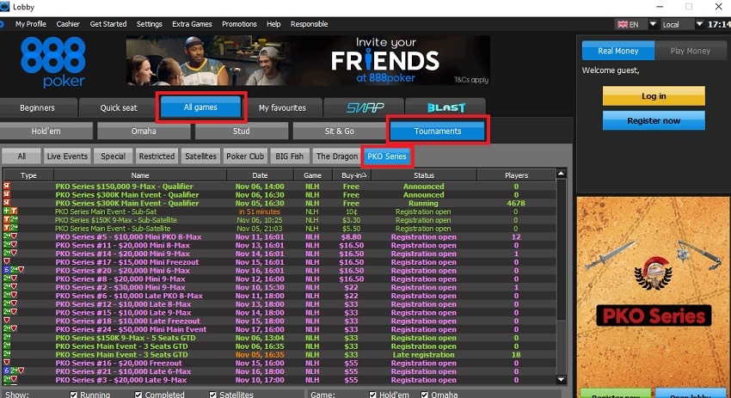Filter tournaments by The Dragon
731x398 pixels.
pyautogui.click(x=337, y=156)
